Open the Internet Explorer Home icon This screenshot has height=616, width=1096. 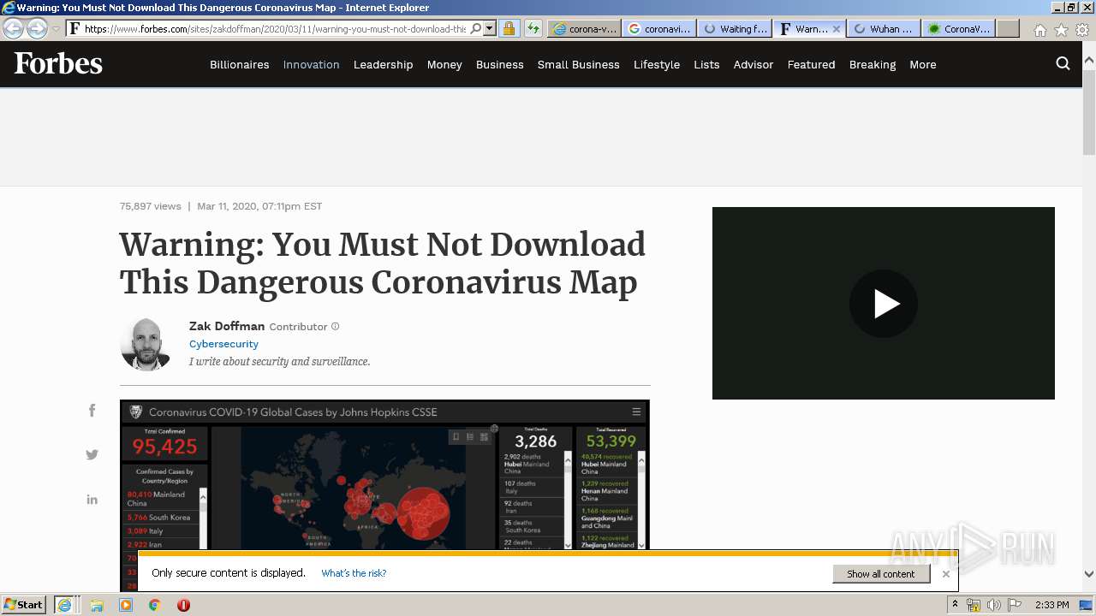[1039, 29]
